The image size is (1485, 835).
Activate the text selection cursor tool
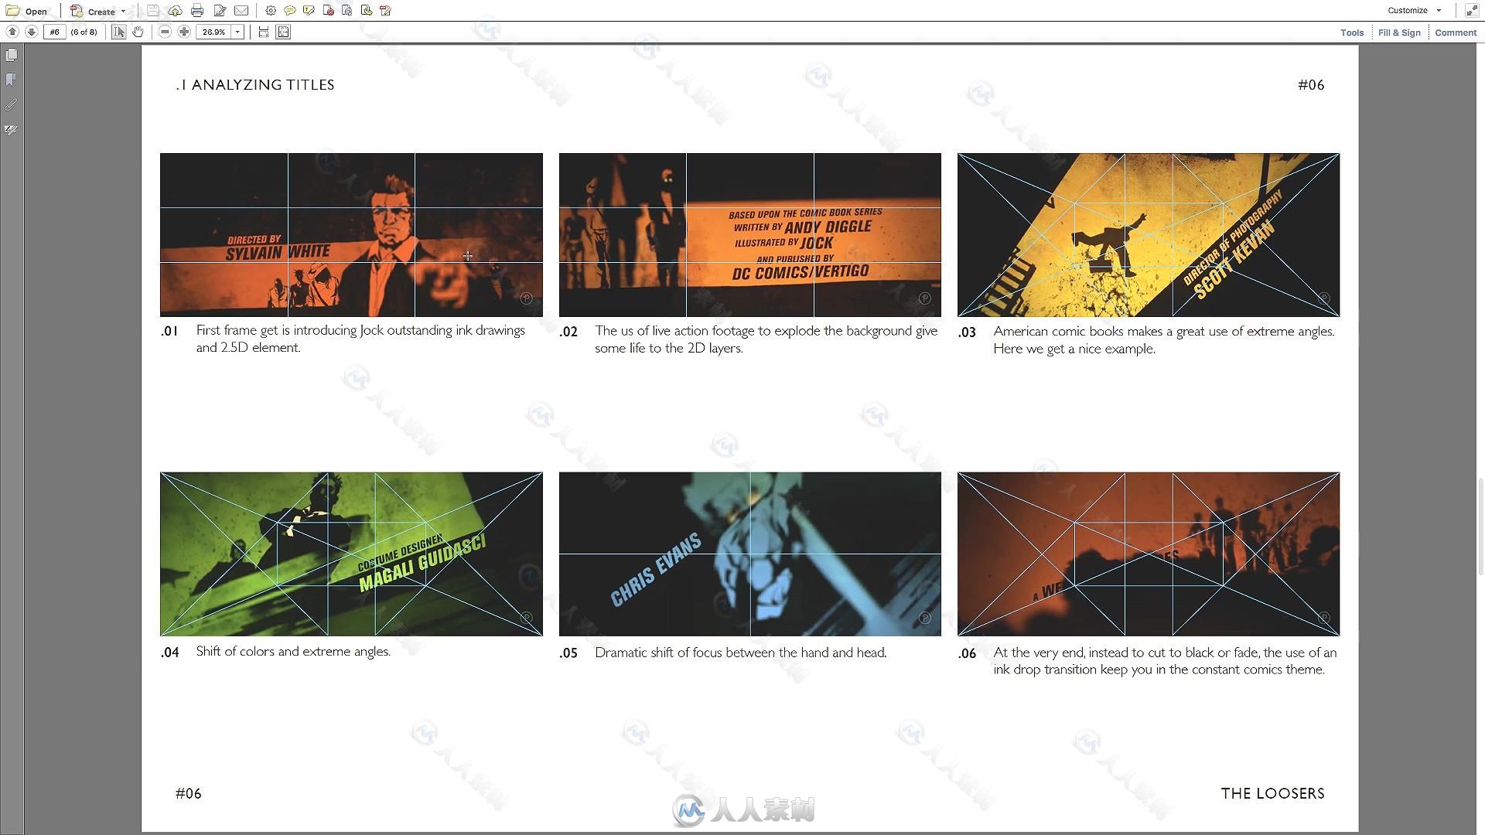click(x=118, y=32)
